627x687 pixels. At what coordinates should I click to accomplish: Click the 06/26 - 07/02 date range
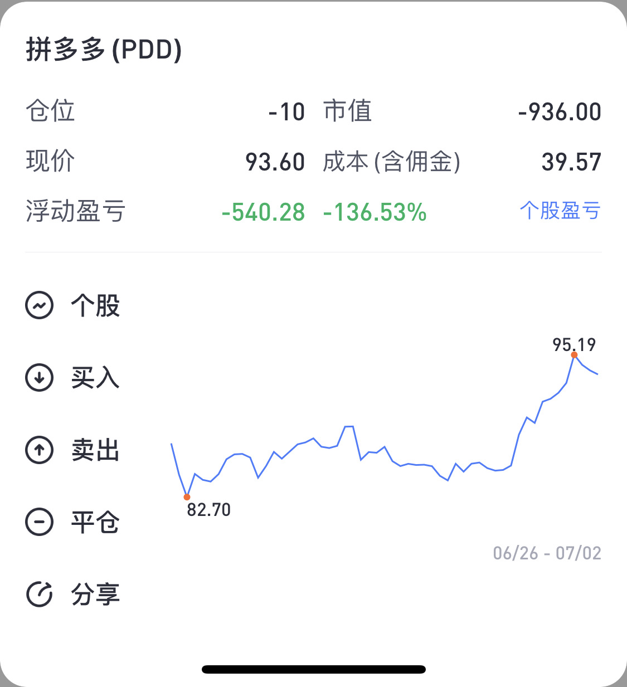point(547,553)
